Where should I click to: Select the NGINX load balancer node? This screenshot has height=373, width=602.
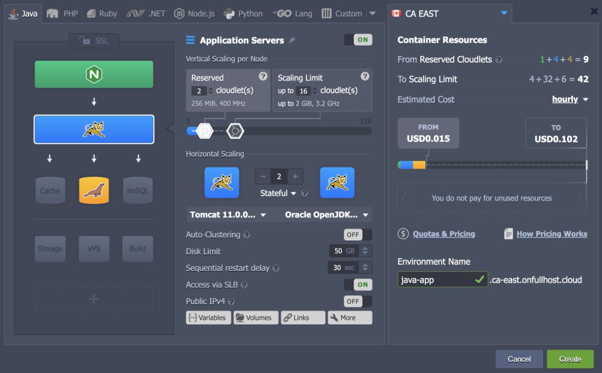tap(94, 74)
